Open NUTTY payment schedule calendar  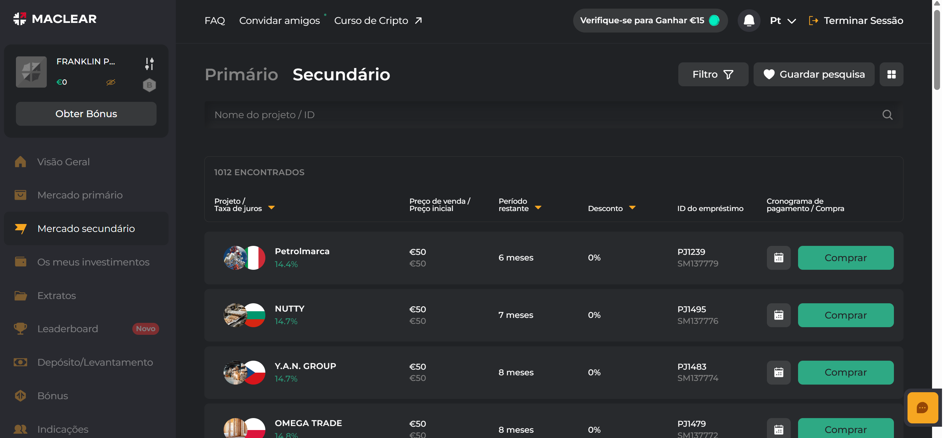778,315
